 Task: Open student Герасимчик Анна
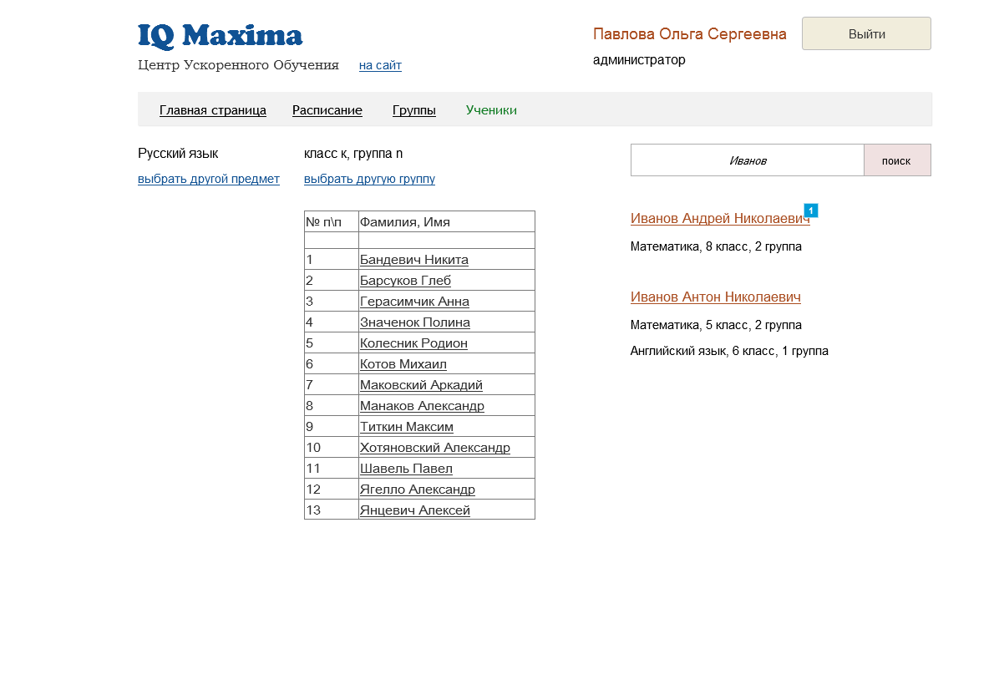(414, 302)
